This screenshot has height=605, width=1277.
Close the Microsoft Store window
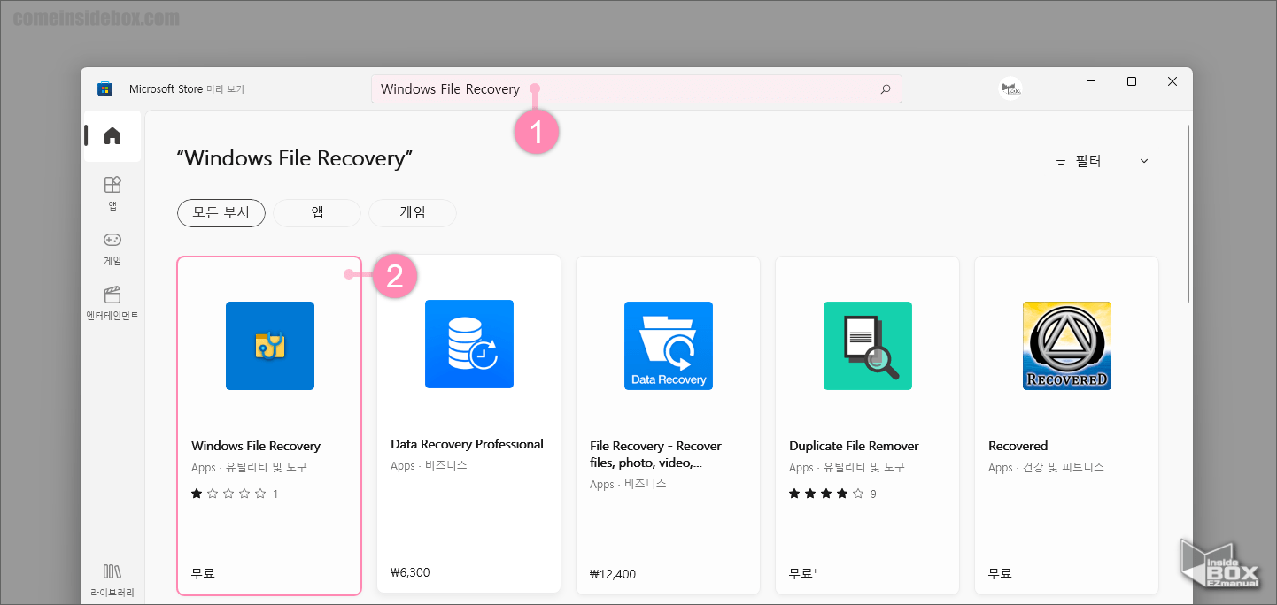[1173, 81]
